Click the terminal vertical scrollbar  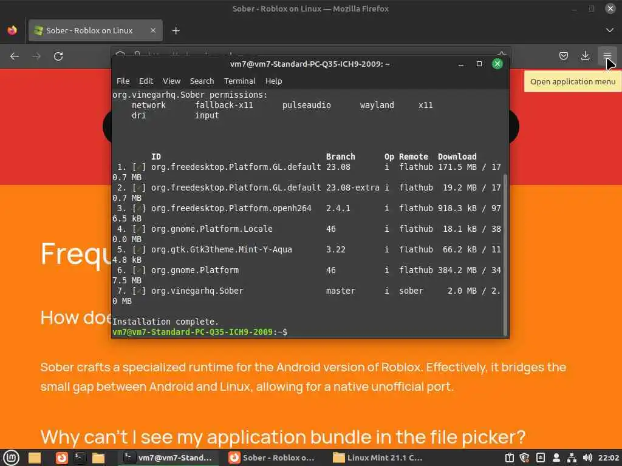pyautogui.click(x=505, y=254)
